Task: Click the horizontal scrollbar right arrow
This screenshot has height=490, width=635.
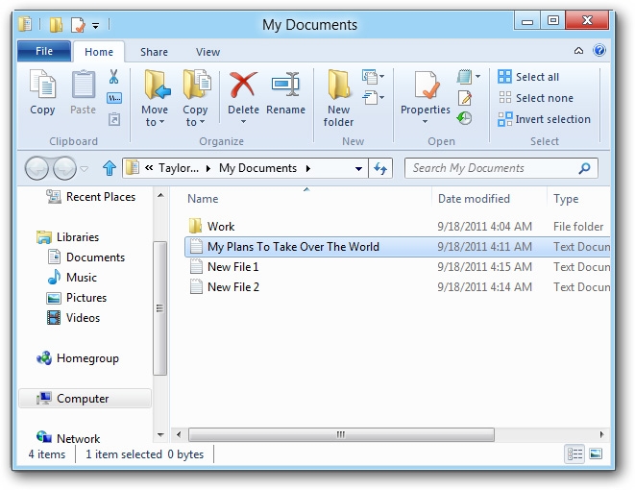Action: (601, 434)
